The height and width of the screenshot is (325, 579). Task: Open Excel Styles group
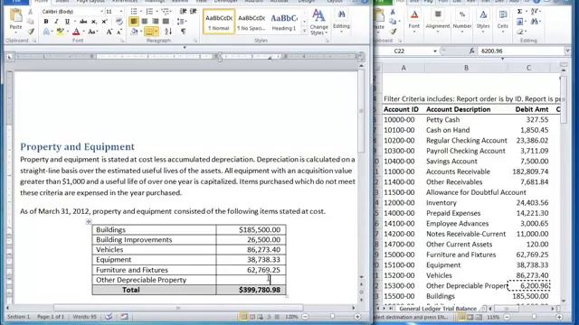point(483,22)
